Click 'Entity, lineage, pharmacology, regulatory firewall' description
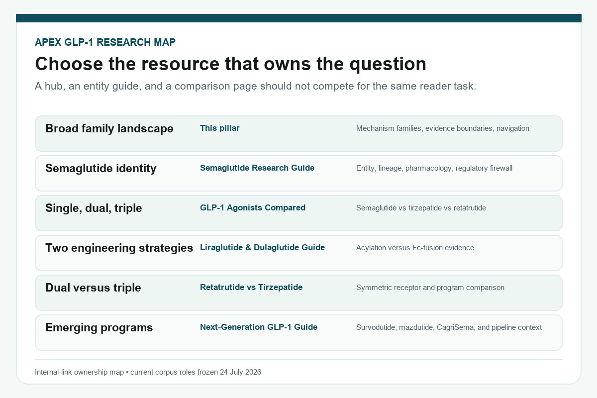This screenshot has width=597, height=398. coord(434,168)
